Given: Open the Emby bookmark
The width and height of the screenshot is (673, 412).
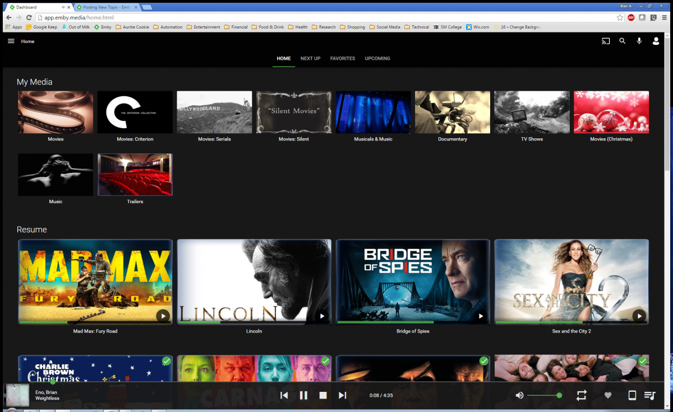Looking at the screenshot, I should 103,27.
